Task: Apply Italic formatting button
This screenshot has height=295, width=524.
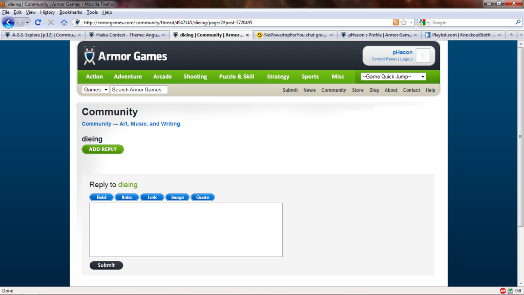Action: coord(127,198)
